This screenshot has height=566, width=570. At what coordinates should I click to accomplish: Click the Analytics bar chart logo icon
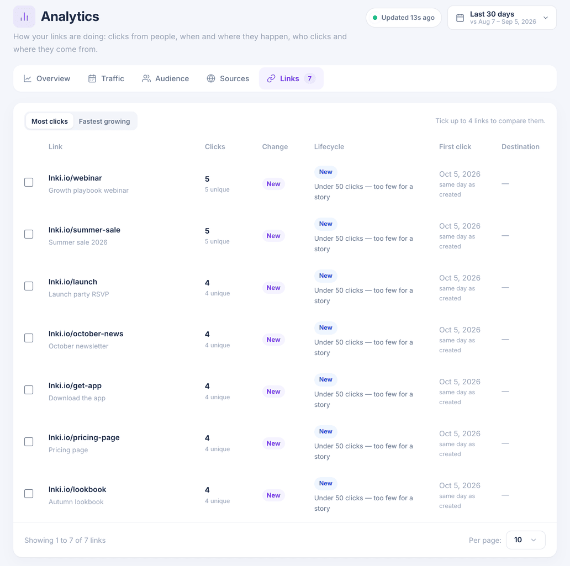(x=24, y=17)
